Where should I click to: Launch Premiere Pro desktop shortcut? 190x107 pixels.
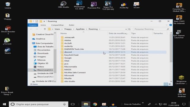(x=94, y=5)
